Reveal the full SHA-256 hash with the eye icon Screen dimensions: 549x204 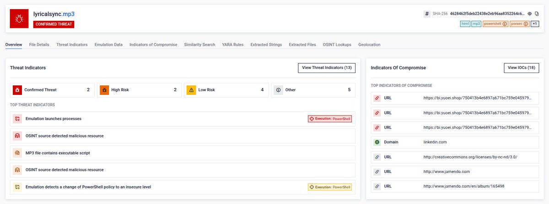click(530, 14)
